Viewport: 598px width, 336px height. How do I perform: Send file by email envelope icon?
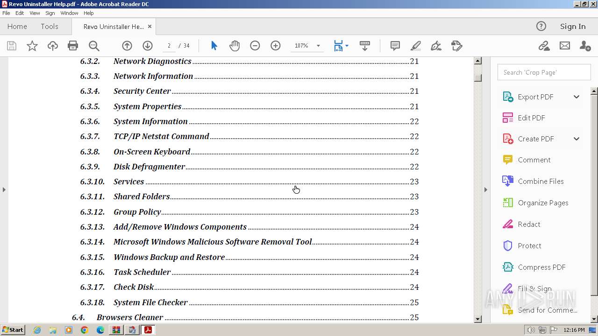(x=565, y=46)
